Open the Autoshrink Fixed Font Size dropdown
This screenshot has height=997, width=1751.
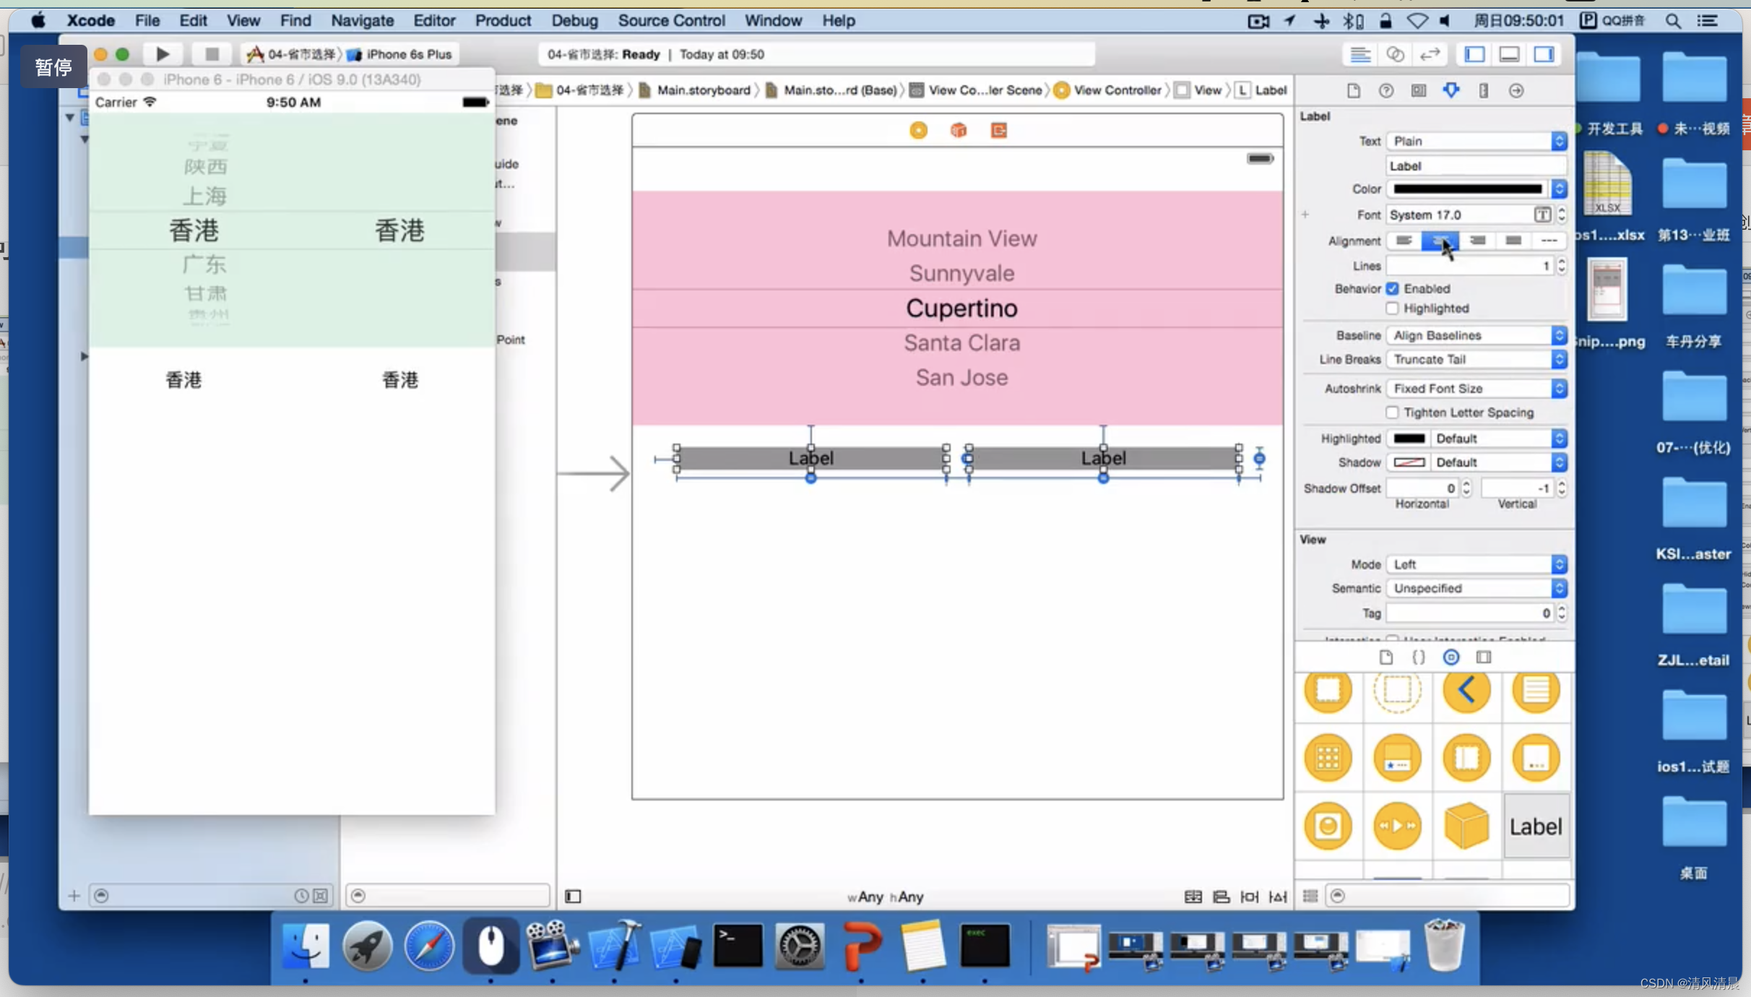tap(1476, 389)
